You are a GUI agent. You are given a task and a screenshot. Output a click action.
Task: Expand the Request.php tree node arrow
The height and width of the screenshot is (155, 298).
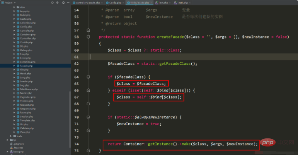pos(14,105)
